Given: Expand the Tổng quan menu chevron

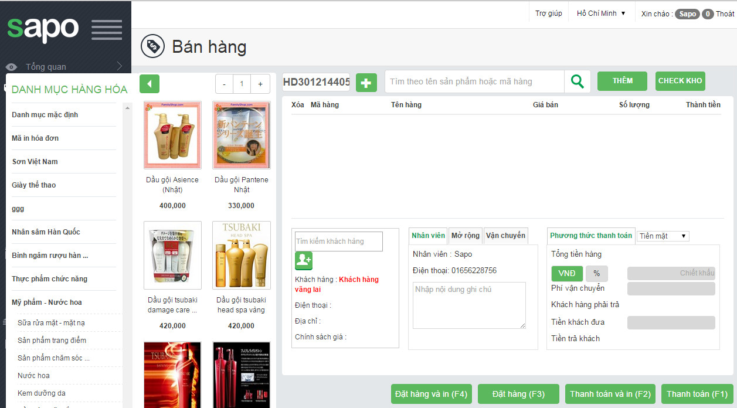Looking at the screenshot, I should pyautogui.click(x=119, y=66).
